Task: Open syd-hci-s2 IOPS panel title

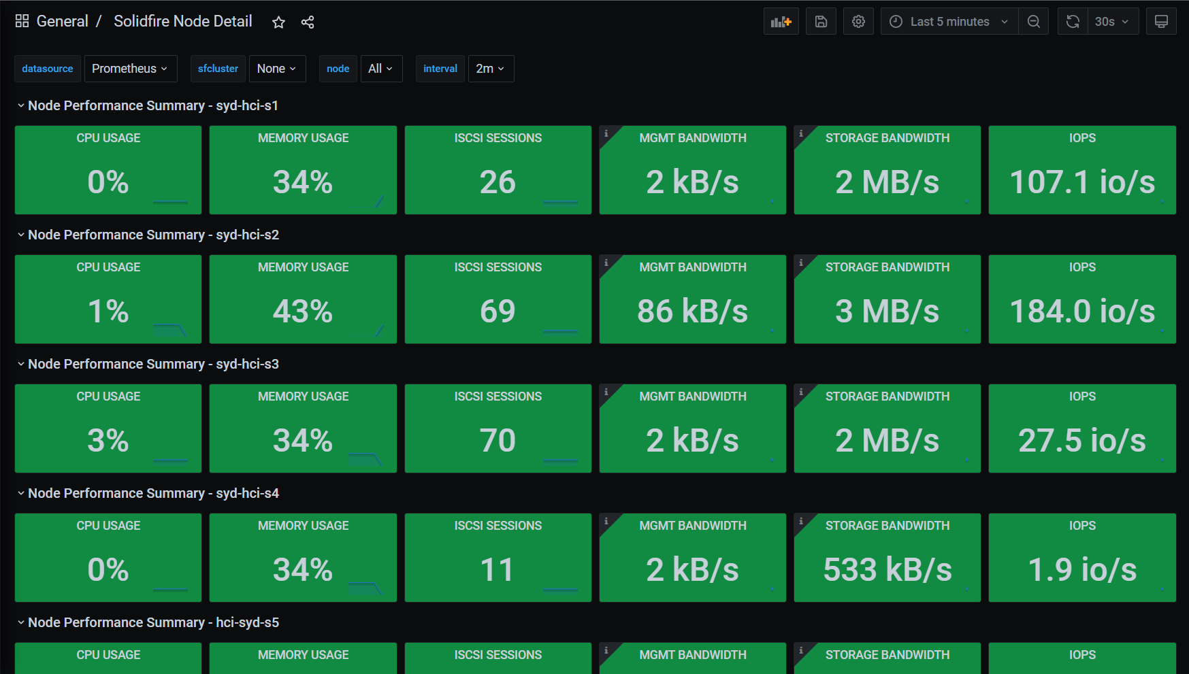Action: [x=1082, y=267]
